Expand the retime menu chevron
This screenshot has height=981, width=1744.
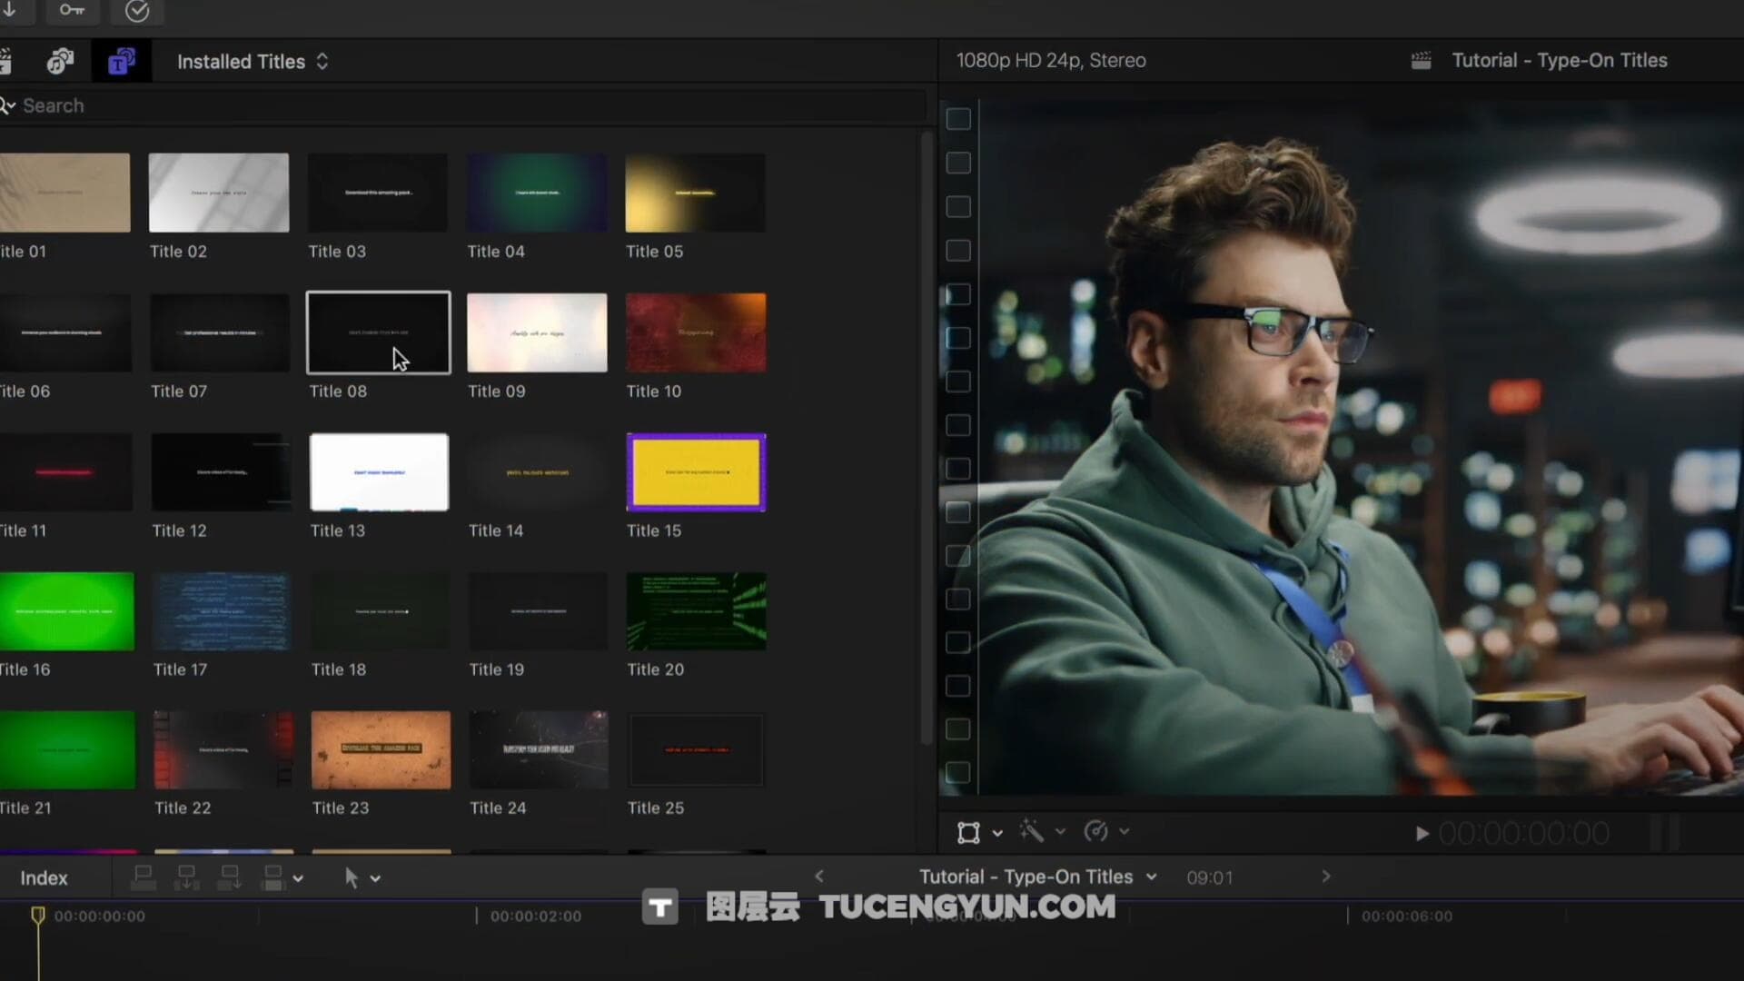pos(1125,832)
